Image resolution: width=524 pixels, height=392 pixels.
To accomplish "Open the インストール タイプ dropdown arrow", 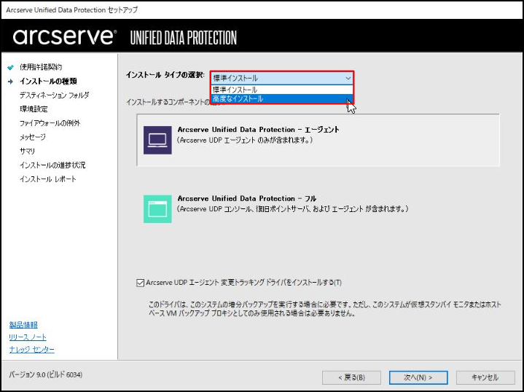I will [x=348, y=78].
